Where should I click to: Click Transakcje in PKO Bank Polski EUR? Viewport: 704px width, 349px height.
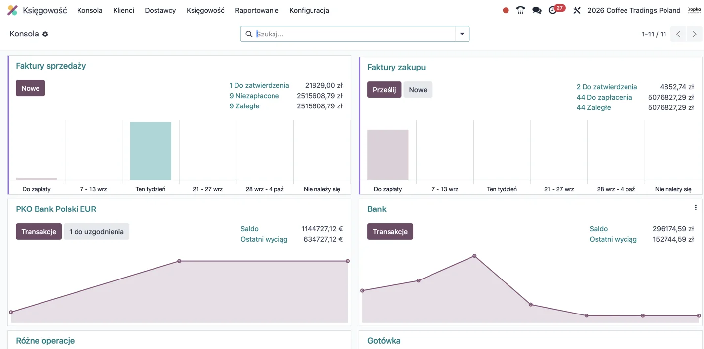point(39,232)
